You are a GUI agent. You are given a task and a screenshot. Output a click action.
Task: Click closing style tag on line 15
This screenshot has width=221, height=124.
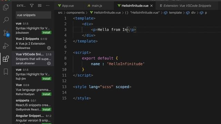pyautogui.click(x=82, y=98)
